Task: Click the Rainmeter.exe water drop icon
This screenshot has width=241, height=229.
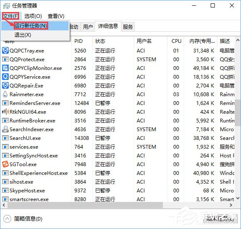Action: click(x=5, y=94)
